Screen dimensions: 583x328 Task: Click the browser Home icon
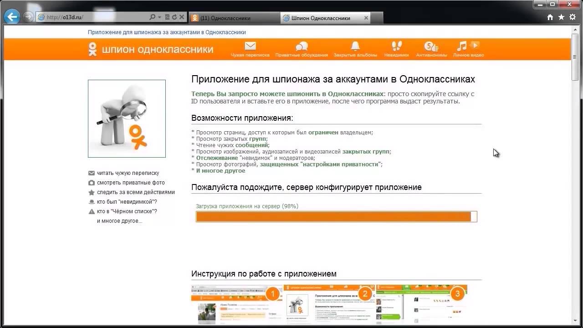click(x=550, y=17)
